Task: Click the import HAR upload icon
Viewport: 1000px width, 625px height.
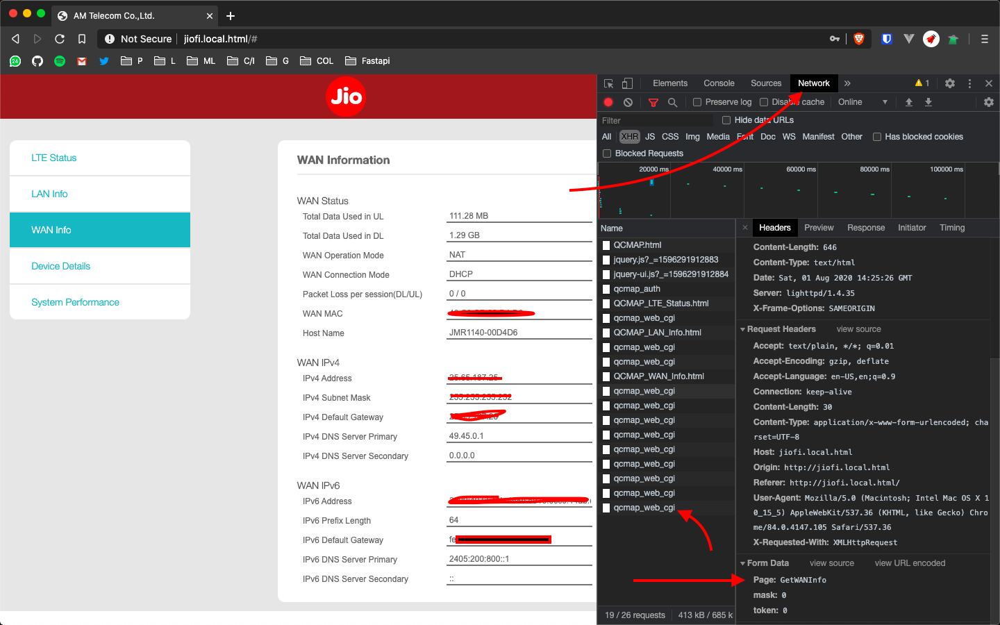Action: click(908, 102)
